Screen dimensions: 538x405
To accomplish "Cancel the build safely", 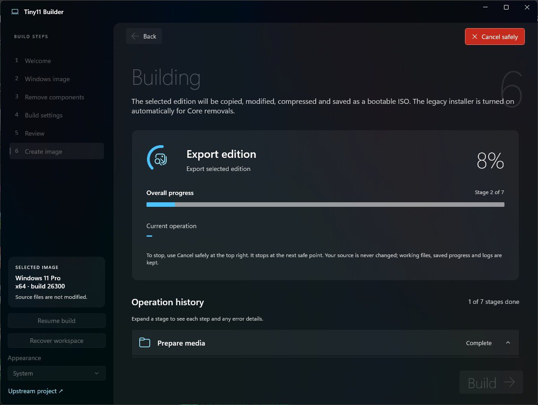I will pyautogui.click(x=495, y=37).
